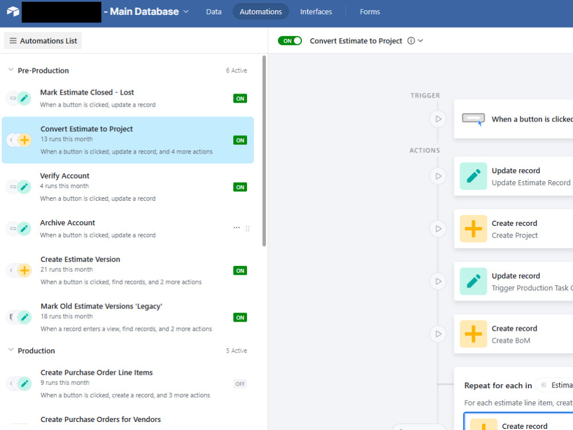
Task: Toggle ON badge for Verify Account
Action: 240,187
